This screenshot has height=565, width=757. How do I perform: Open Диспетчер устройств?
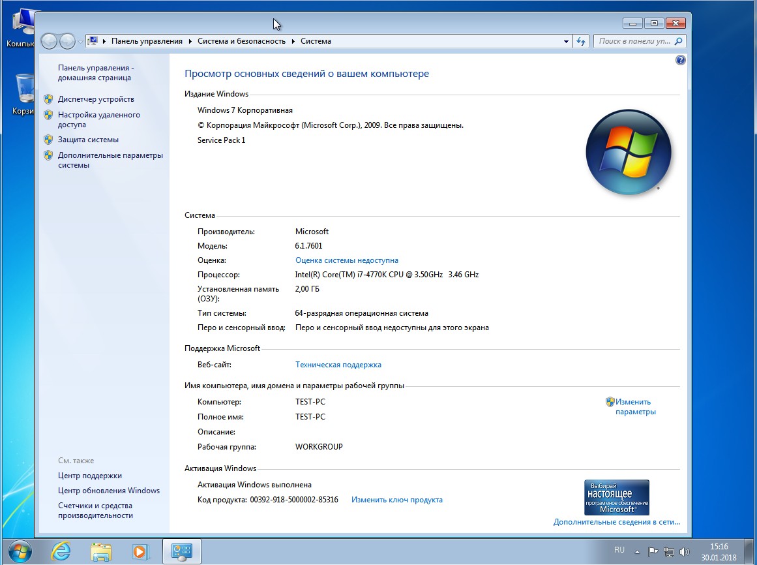(x=96, y=99)
